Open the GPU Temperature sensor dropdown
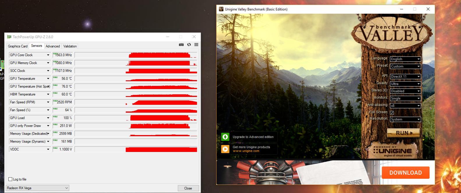The height and width of the screenshot is (193, 461). coord(48,79)
